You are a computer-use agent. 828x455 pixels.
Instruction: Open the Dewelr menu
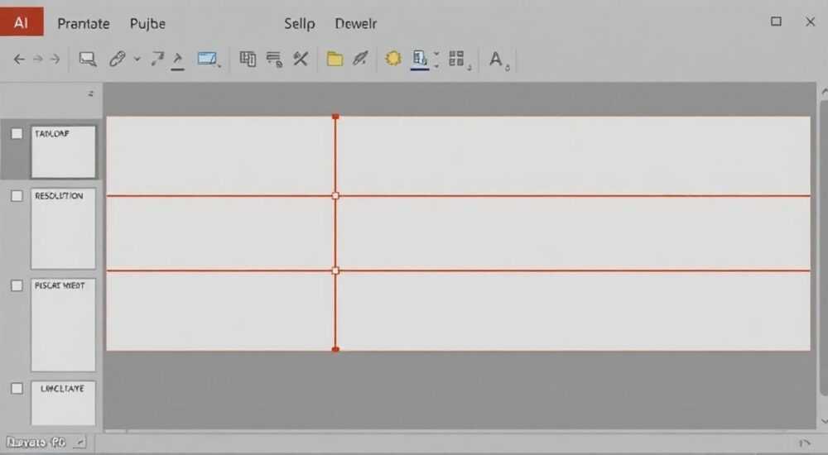[355, 24]
